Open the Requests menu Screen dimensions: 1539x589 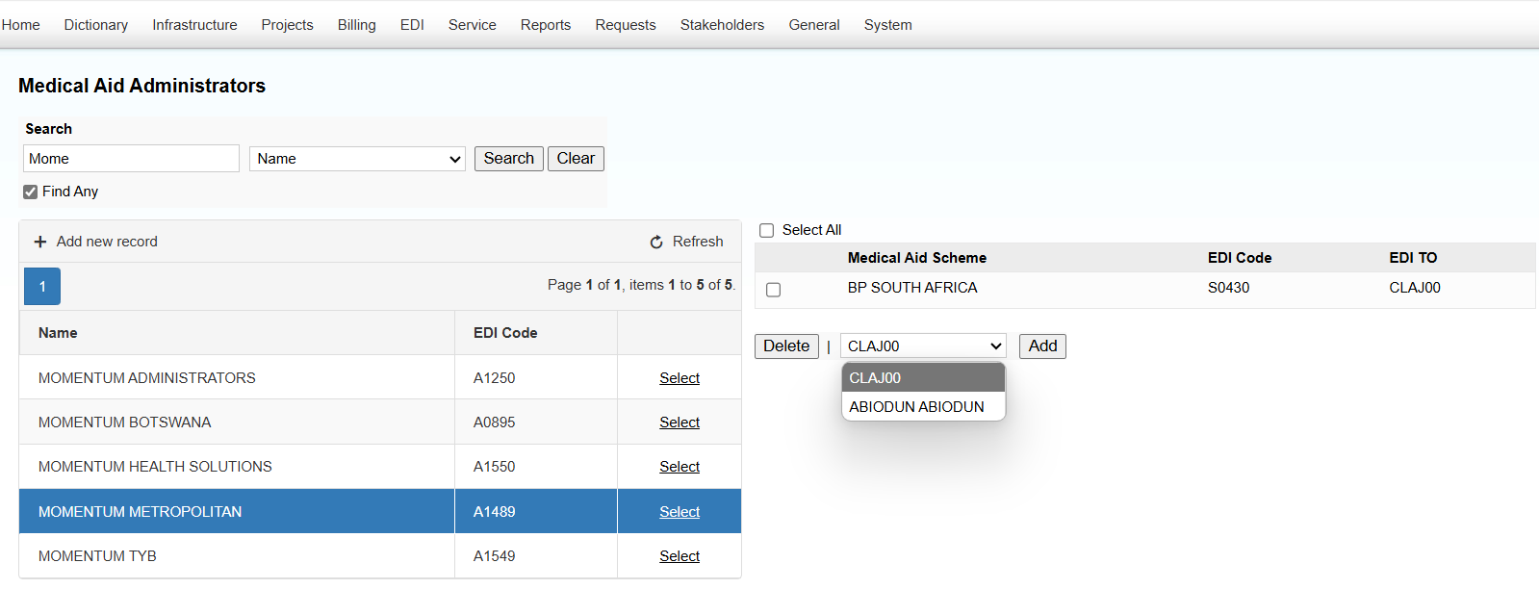point(626,25)
